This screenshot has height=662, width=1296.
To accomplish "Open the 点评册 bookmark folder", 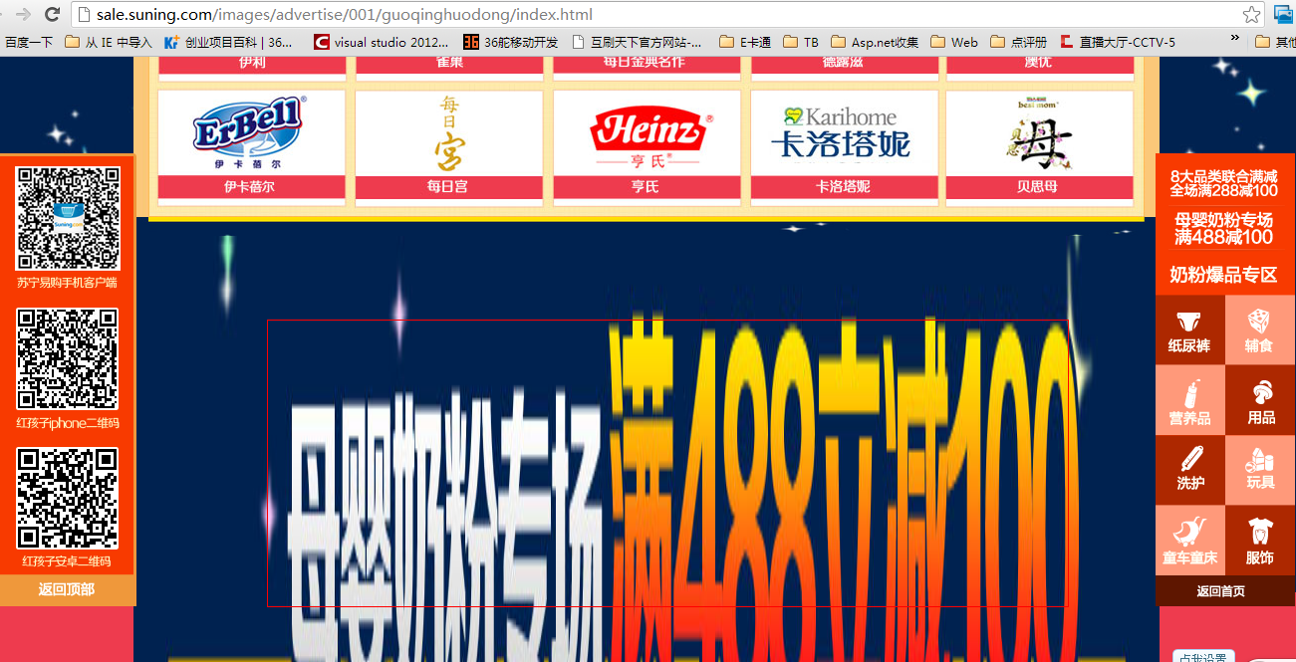I will click(x=1019, y=42).
